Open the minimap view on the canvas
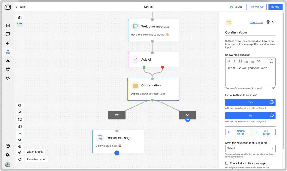The width and height of the screenshot is (287, 171). point(20,127)
